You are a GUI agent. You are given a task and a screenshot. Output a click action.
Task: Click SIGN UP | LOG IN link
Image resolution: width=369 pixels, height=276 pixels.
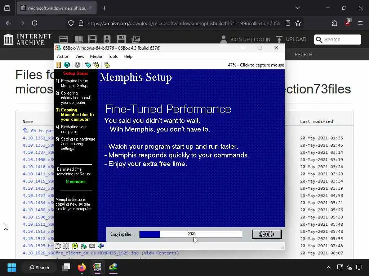250,40
